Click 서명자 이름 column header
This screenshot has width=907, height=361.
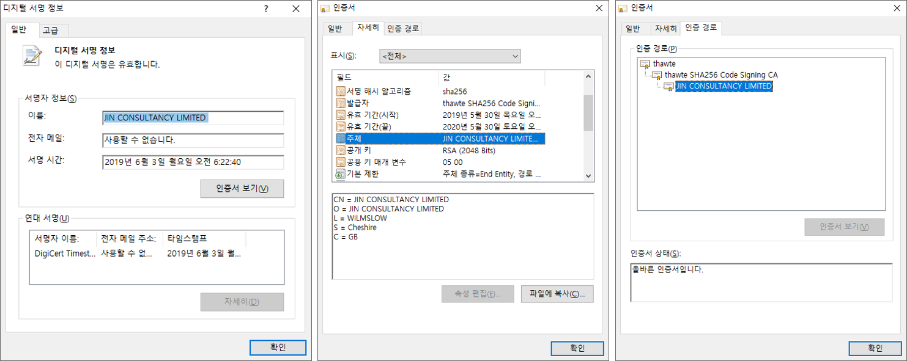[x=64, y=238]
